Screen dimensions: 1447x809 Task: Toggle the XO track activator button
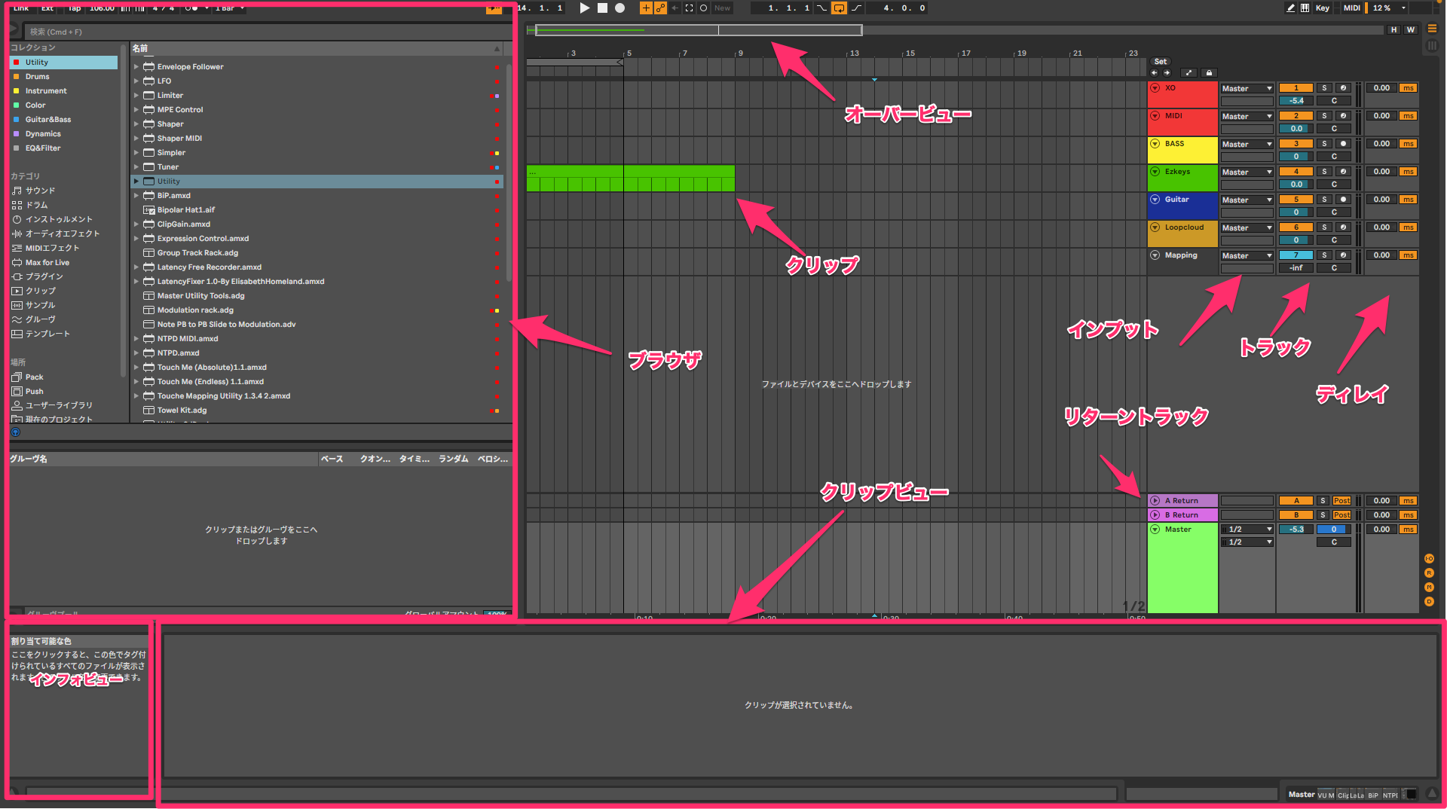tap(1296, 88)
